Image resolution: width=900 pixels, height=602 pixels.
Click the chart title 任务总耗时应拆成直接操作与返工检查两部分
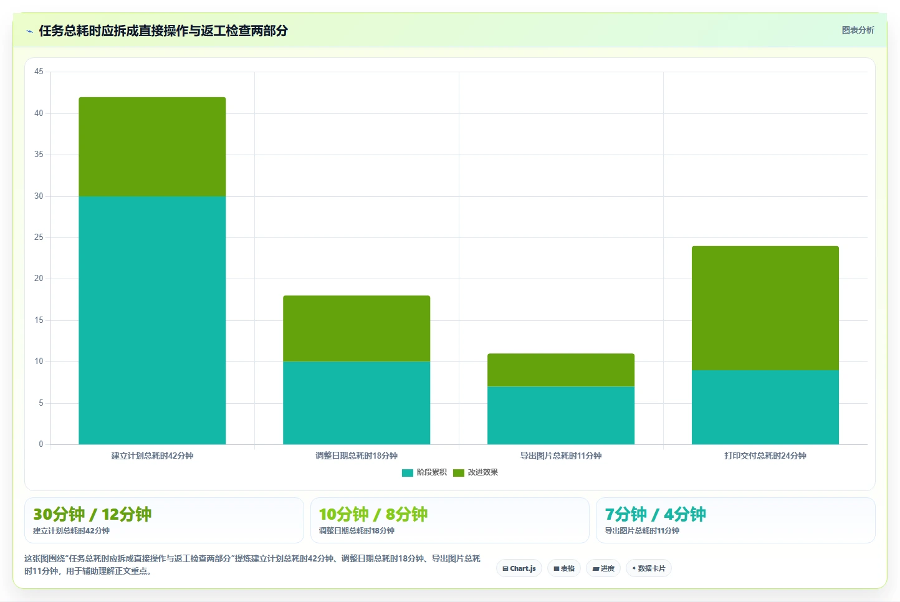pos(163,31)
